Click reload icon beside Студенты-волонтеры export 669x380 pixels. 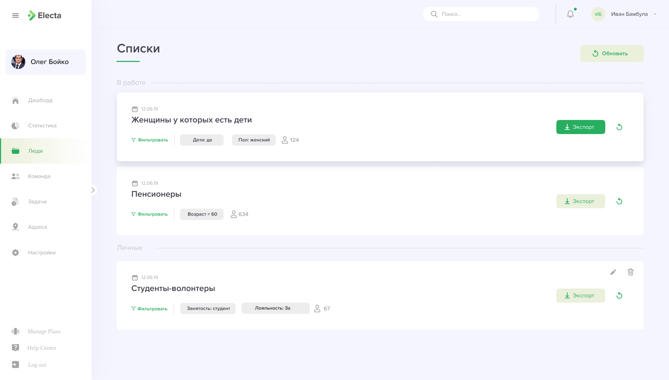coord(619,296)
